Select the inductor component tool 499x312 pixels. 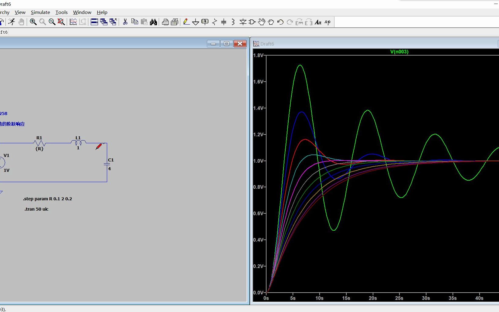(x=233, y=22)
